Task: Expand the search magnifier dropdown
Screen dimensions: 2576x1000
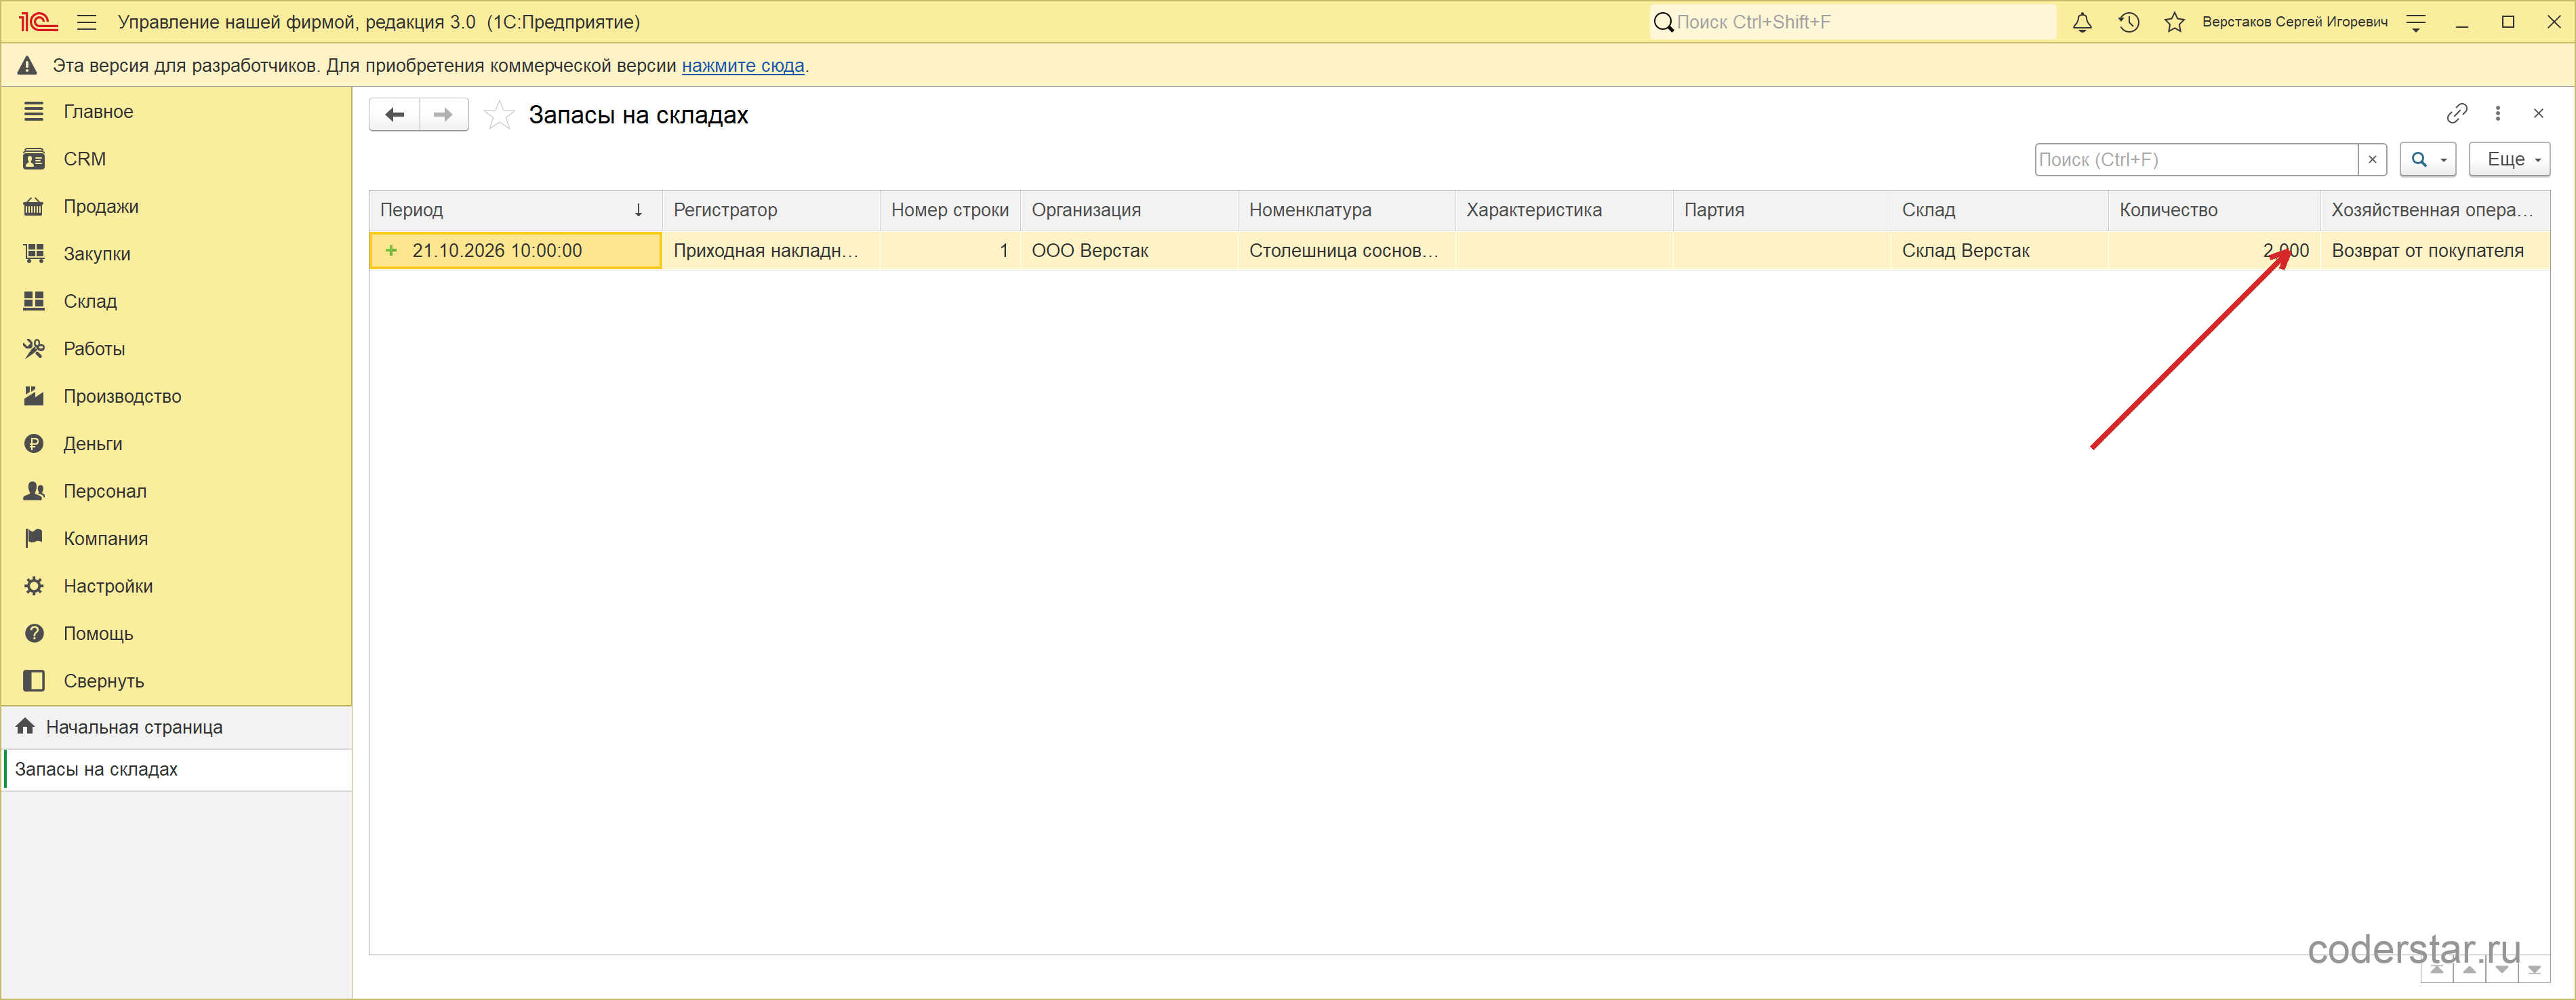Action: click(x=2428, y=159)
